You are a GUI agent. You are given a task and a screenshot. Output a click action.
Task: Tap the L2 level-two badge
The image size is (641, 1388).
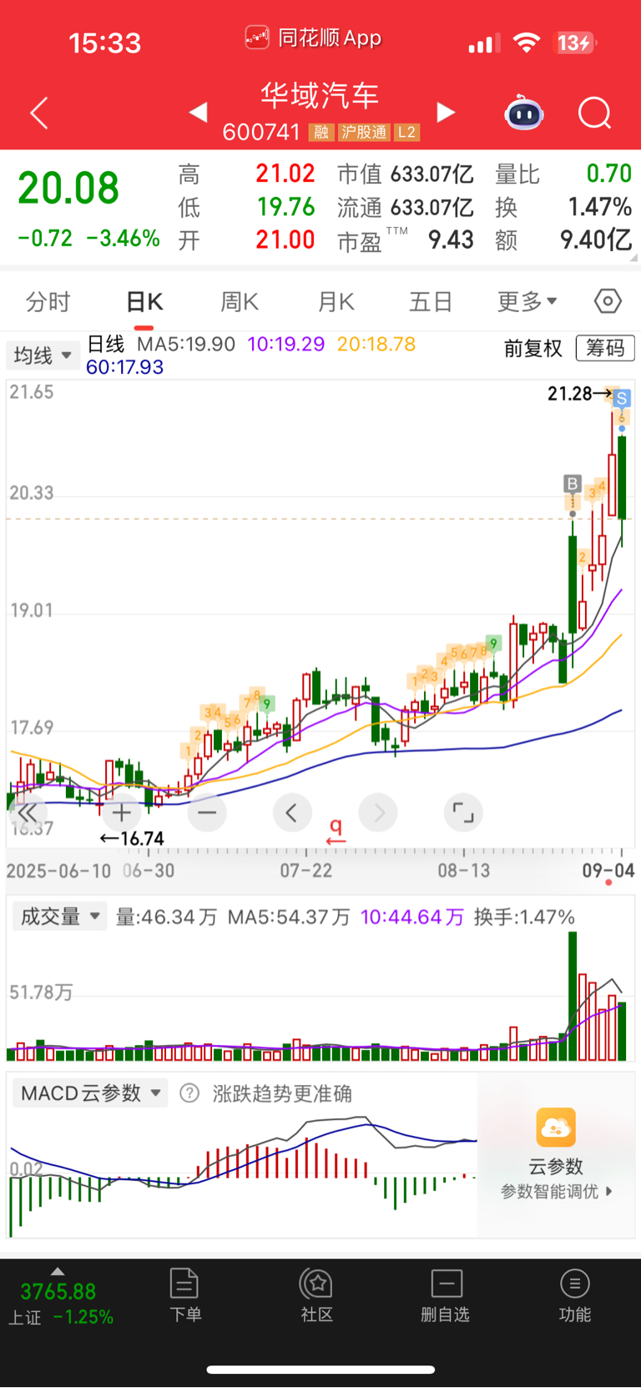coord(406,132)
